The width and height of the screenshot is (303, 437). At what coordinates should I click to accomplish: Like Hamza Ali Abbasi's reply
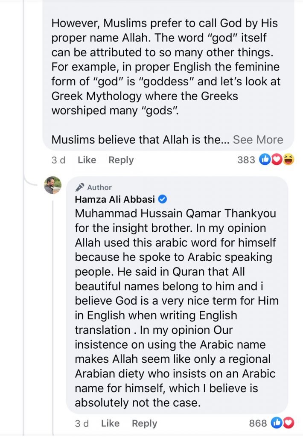pos(111,423)
